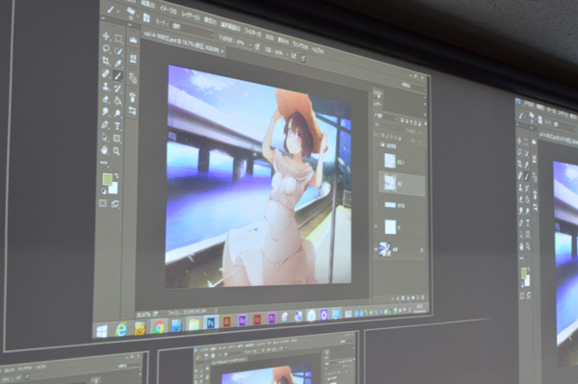Image resolution: width=578 pixels, height=384 pixels.
Task: Open the レイヤー menu
Action: [x=190, y=16]
